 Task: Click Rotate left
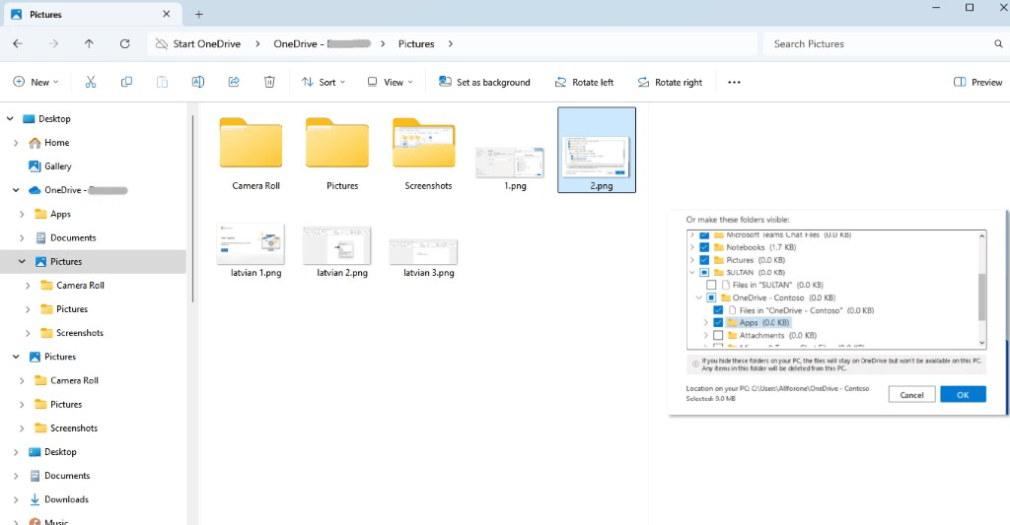coord(584,83)
